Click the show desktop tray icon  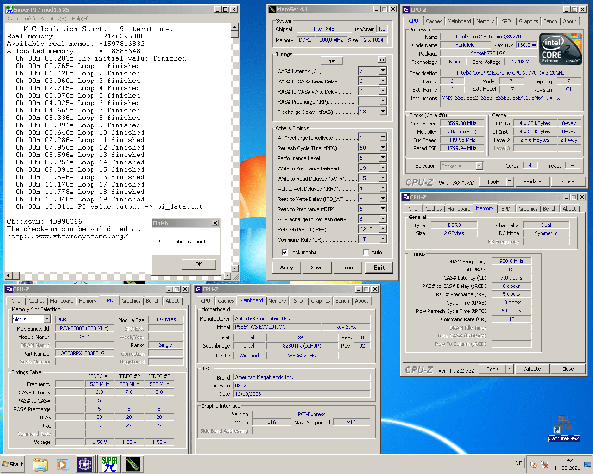tap(587, 464)
